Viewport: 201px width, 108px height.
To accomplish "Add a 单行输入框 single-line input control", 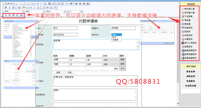I will pos(188,9).
